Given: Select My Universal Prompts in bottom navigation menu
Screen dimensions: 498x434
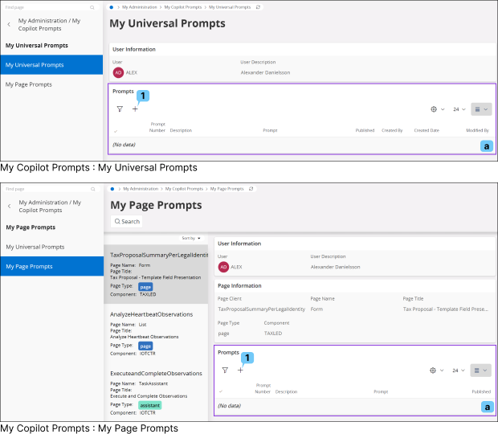Looking at the screenshot, I should 35,247.
